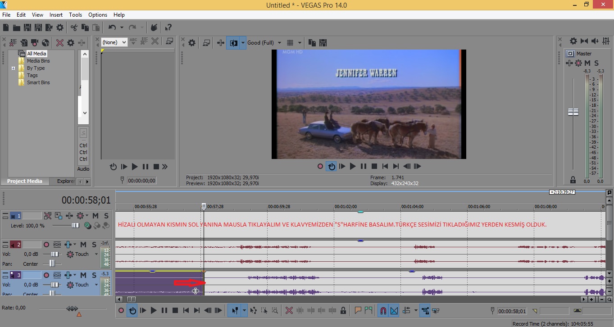
Task: Open split-screen view dropdown arrow
Action: [x=243, y=43]
